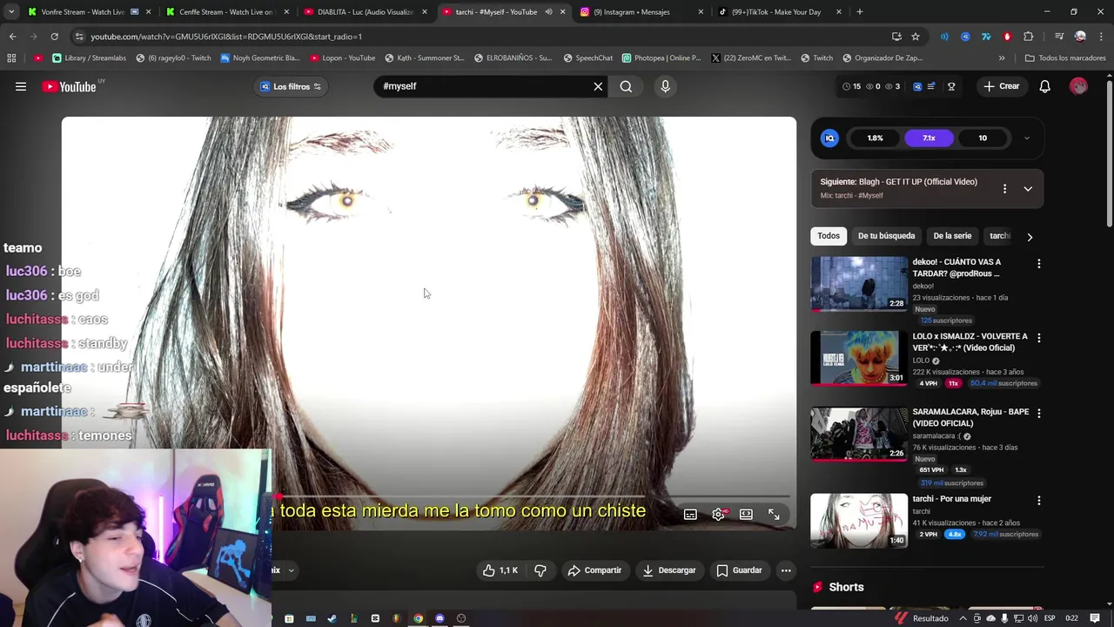Show more filter chips with right arrow
The width and height of the screenshot is (1114, 627).
[1030, 237]
